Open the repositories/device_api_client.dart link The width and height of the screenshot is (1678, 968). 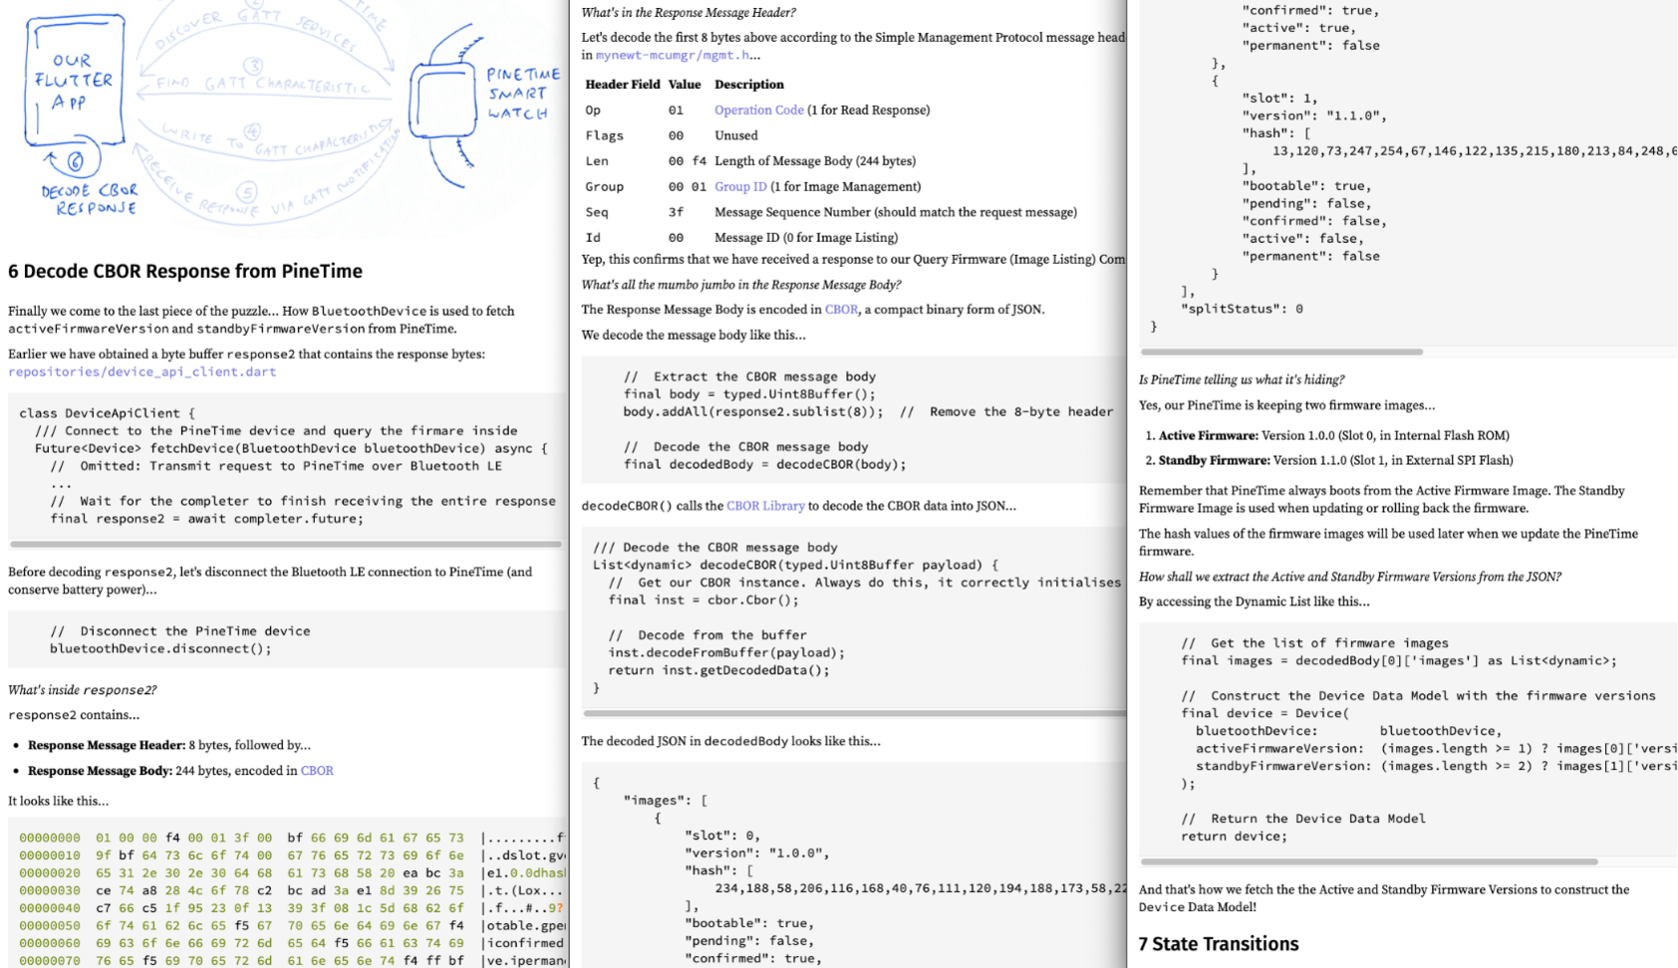tap(141, 371)
